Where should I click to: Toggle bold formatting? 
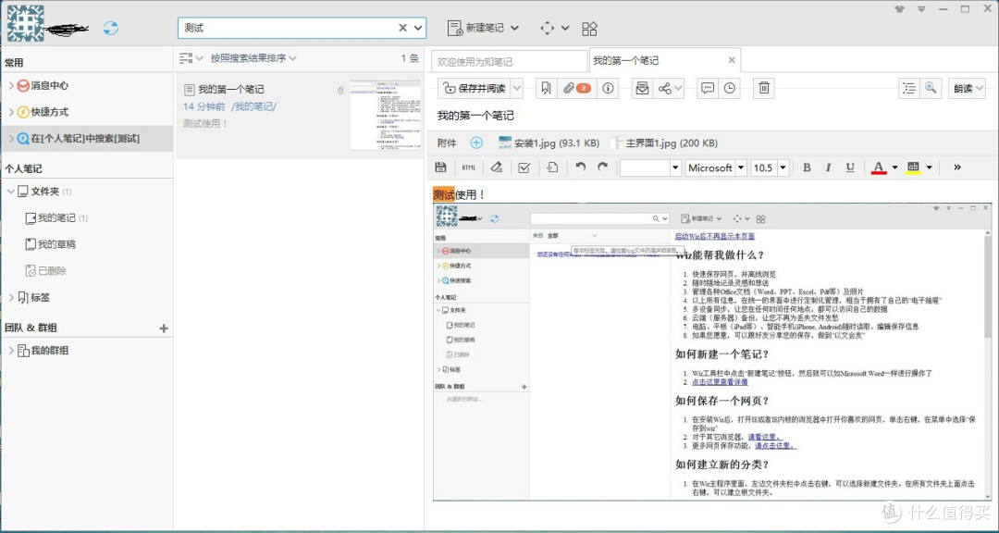(x=807, y=167)
